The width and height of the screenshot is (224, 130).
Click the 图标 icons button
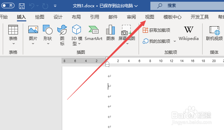(62, 35)
